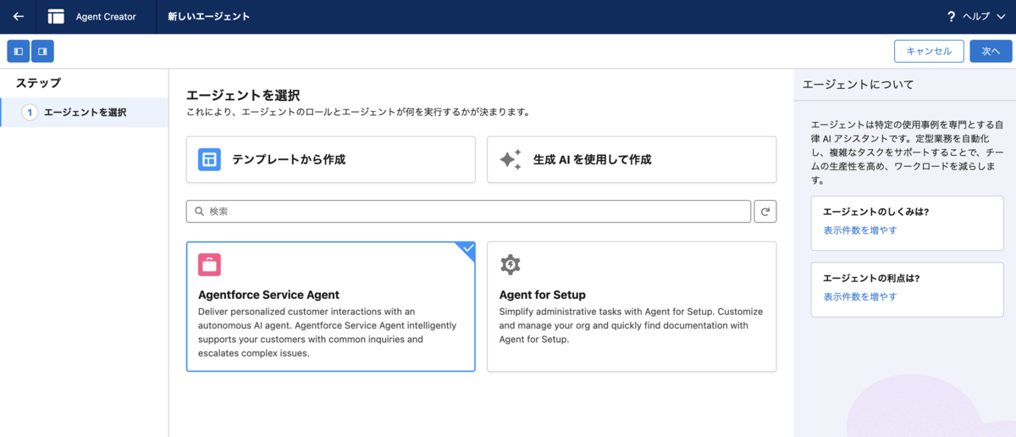
Task: Open the ヘルプ help question mark icon
Action: [951, 17]
